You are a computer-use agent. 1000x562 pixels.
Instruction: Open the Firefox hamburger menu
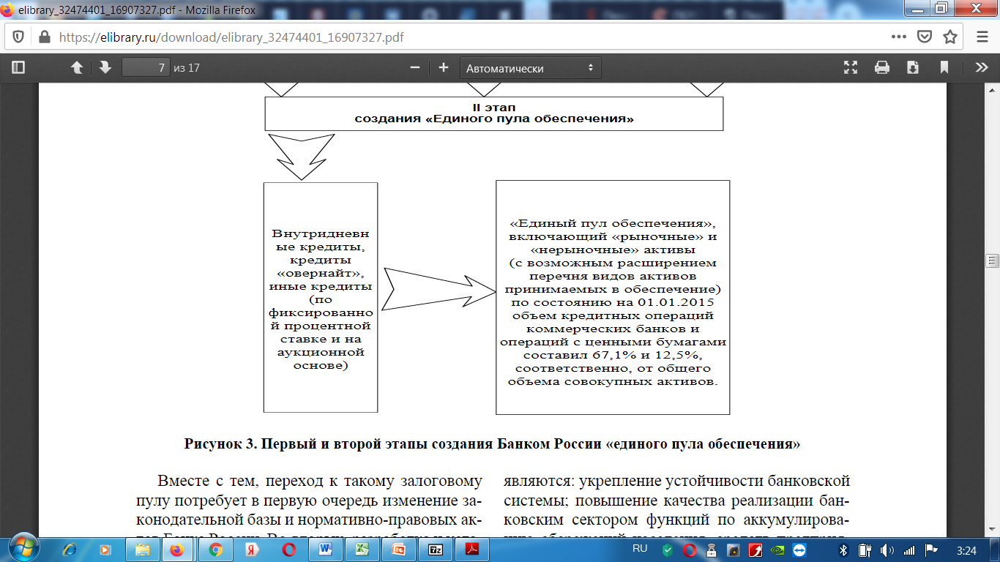coord(982,37)
